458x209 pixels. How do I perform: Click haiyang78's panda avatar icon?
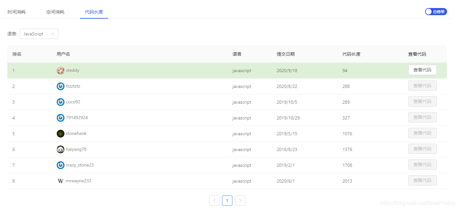[x=60, y=149]
